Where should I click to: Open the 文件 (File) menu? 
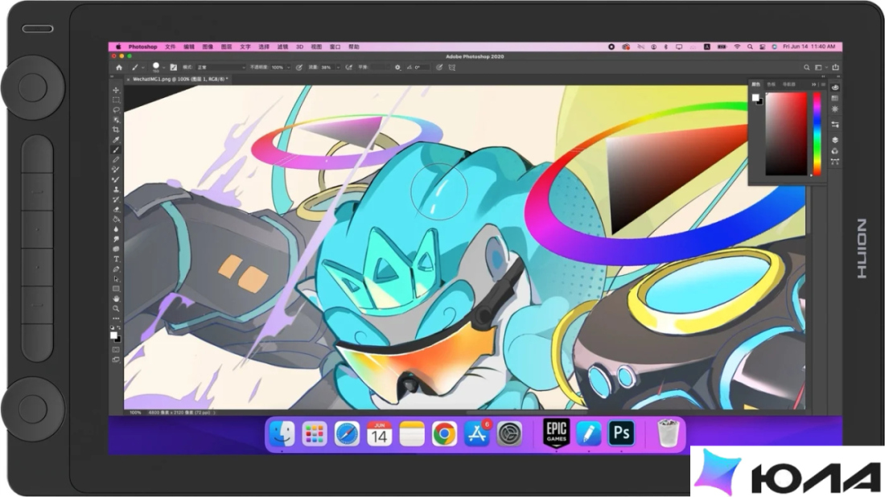[170, 47]
